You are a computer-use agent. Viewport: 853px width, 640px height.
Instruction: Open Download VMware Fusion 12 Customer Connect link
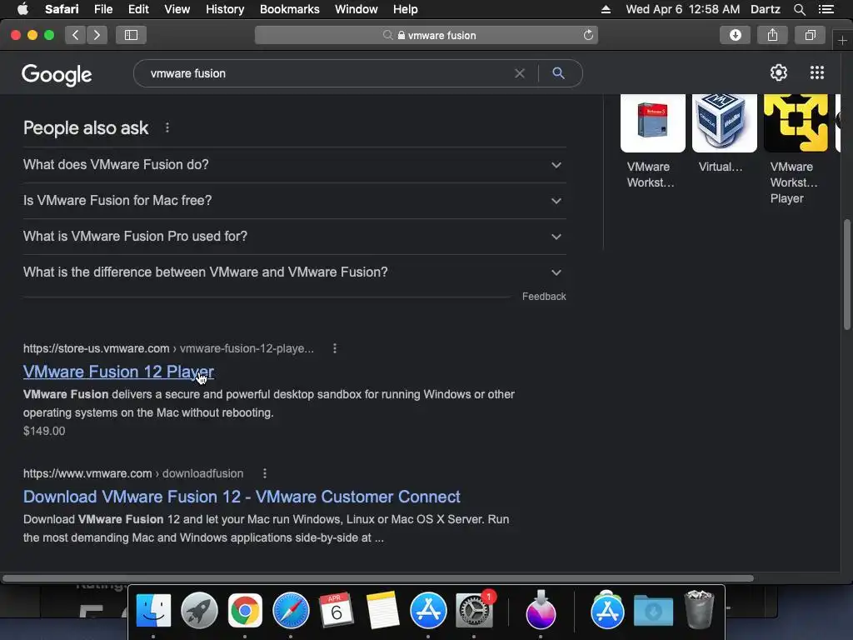click(242, 497)
